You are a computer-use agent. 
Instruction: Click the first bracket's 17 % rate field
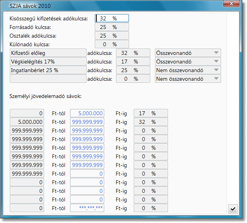point(151,113)
